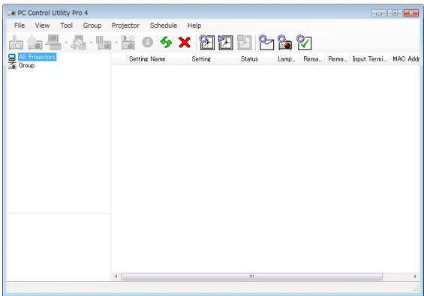The width and height of the screenshot is (424, 296).
Task: Open the Group menu in menu bar
Action: 92,25
